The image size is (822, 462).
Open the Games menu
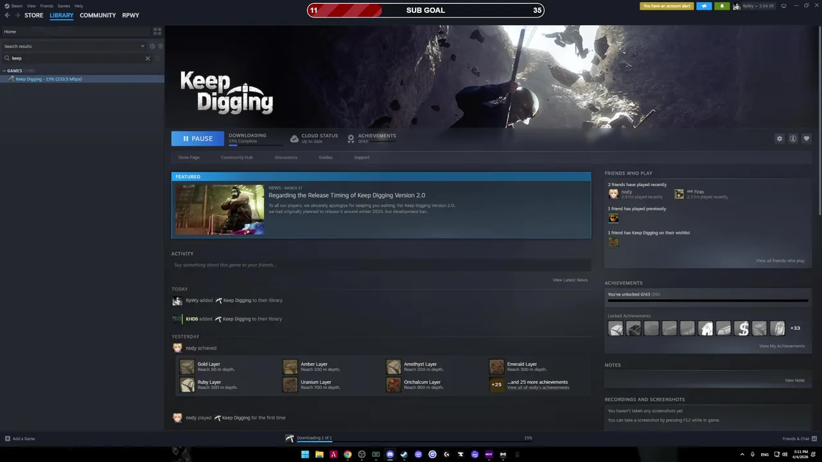click(64, 6)
